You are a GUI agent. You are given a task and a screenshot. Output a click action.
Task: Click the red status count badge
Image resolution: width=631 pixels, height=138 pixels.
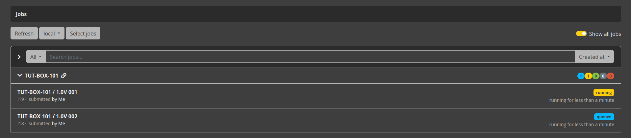pos(610,76)
